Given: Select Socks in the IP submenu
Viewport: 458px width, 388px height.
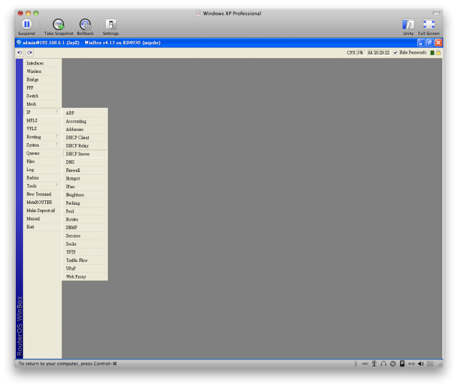Looking at the screenshot, I should (x=85, y=243).
